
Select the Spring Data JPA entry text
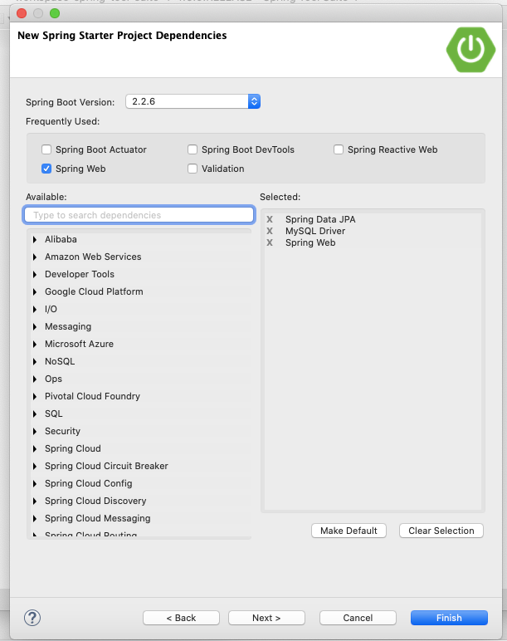pyautogui.click(x=320, y=219)
